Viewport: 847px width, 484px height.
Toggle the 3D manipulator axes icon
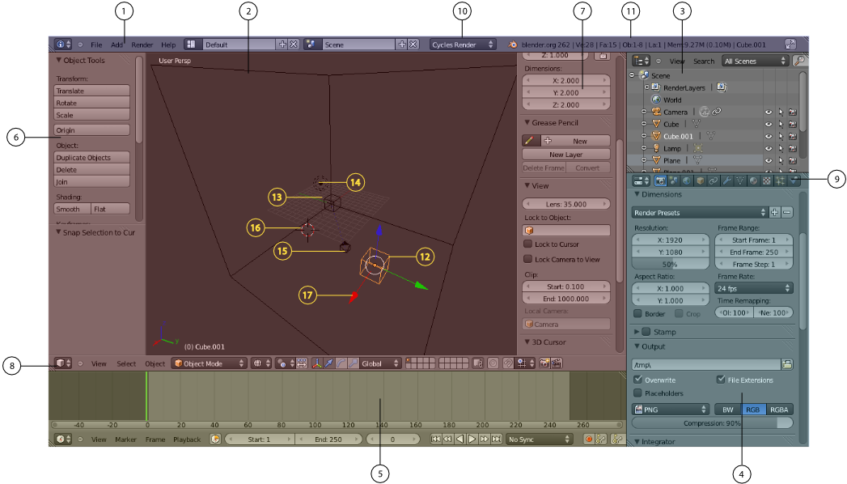pos(316,363)
